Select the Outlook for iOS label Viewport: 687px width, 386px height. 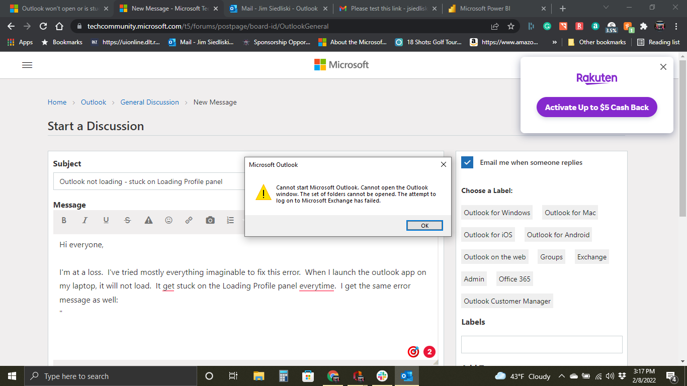point(488,235)
